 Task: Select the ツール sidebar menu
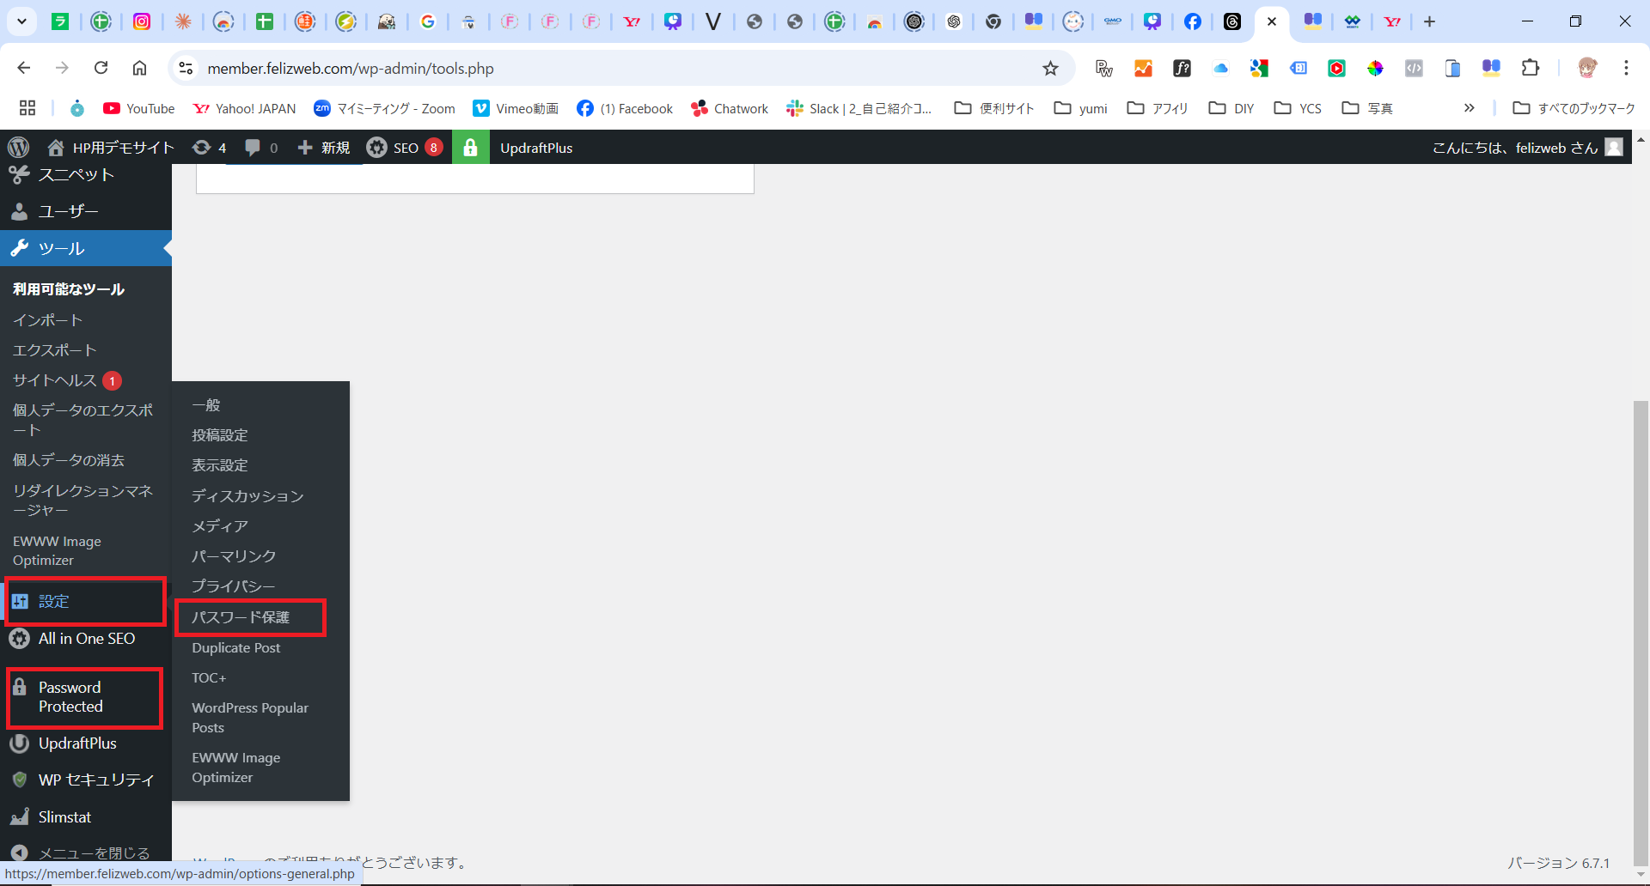pyautogui.click(x=86, y=249)
